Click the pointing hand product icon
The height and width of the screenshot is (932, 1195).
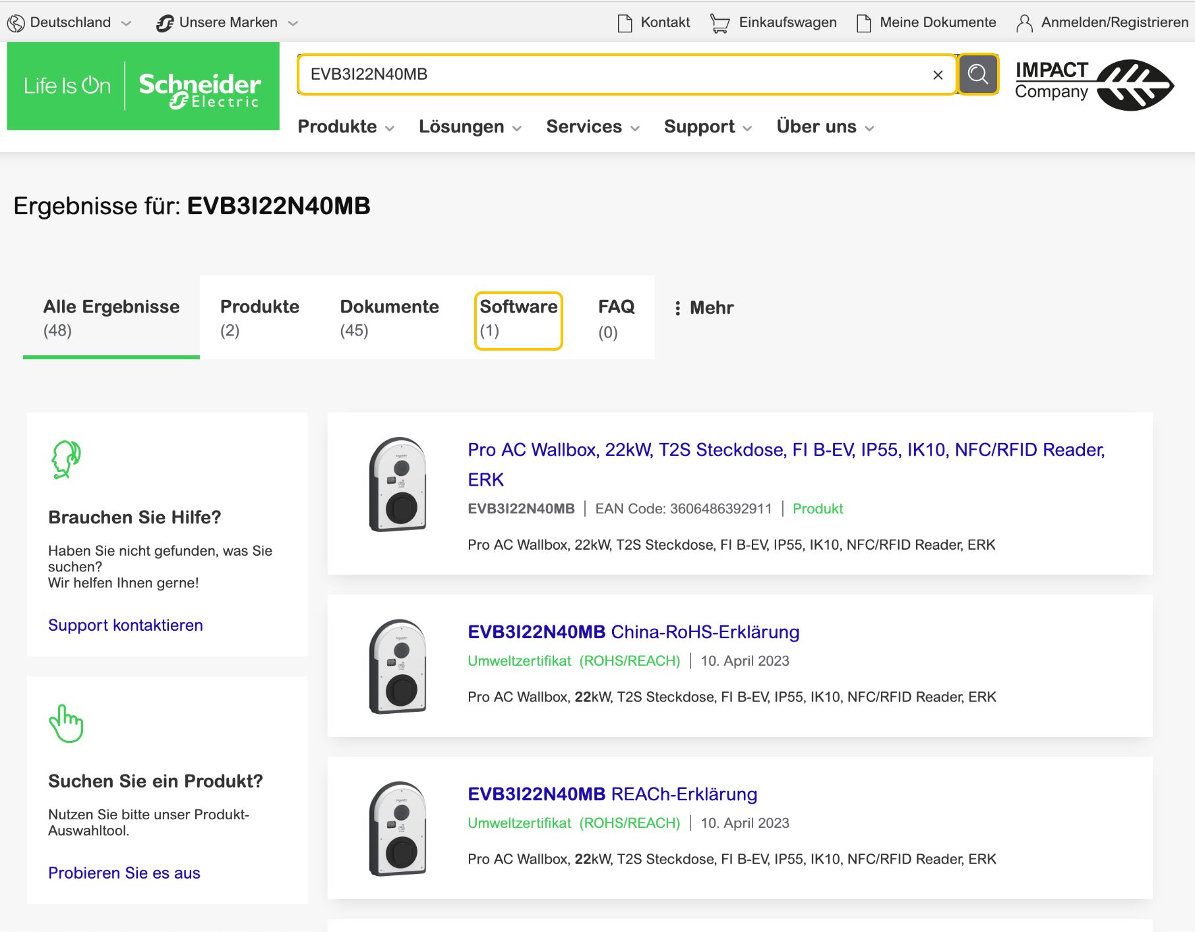66,723
